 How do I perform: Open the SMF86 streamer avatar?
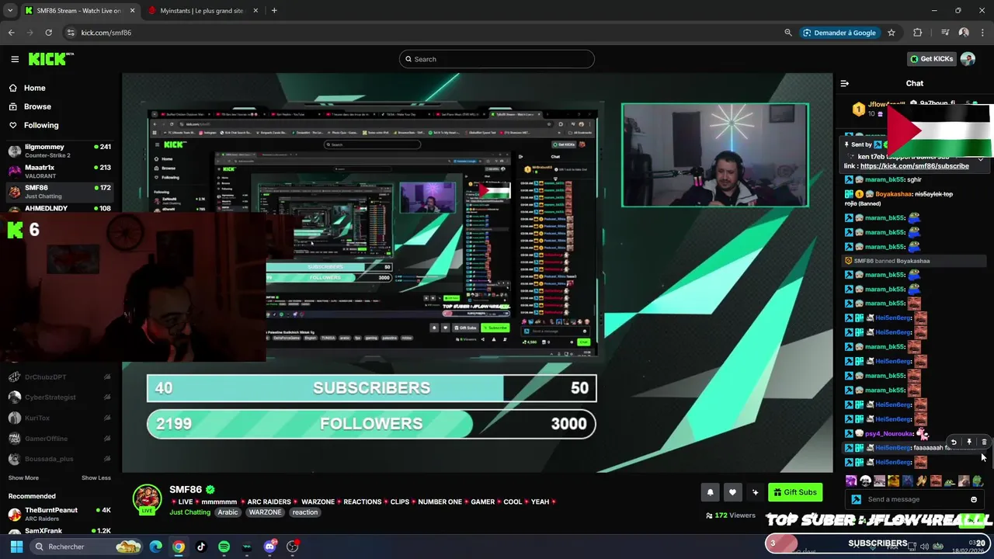pyautogui.click(x=147, y=500)
